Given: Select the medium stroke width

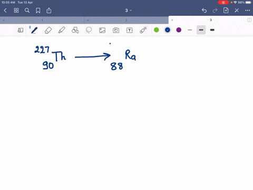Looking at the screenshot, I should click(x=201, y=30).
